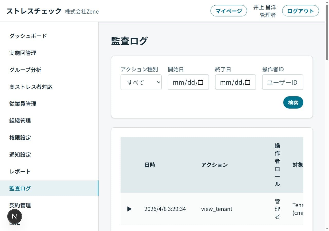This screenshot has height=231, width=329.
Task: Open 実施回管理 from the sidebar
Action: 49,53
